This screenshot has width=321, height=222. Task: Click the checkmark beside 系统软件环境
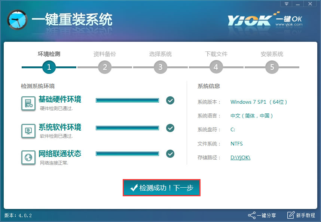(x=170, y=128)
